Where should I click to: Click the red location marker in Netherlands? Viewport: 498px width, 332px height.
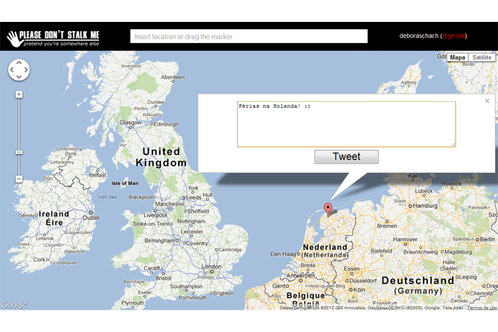pos(327,210)
